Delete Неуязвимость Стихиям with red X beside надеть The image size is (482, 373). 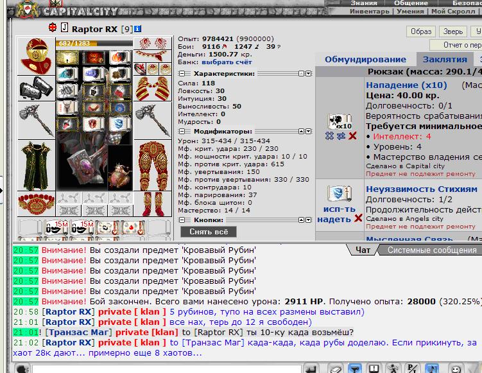pos(358,218)
